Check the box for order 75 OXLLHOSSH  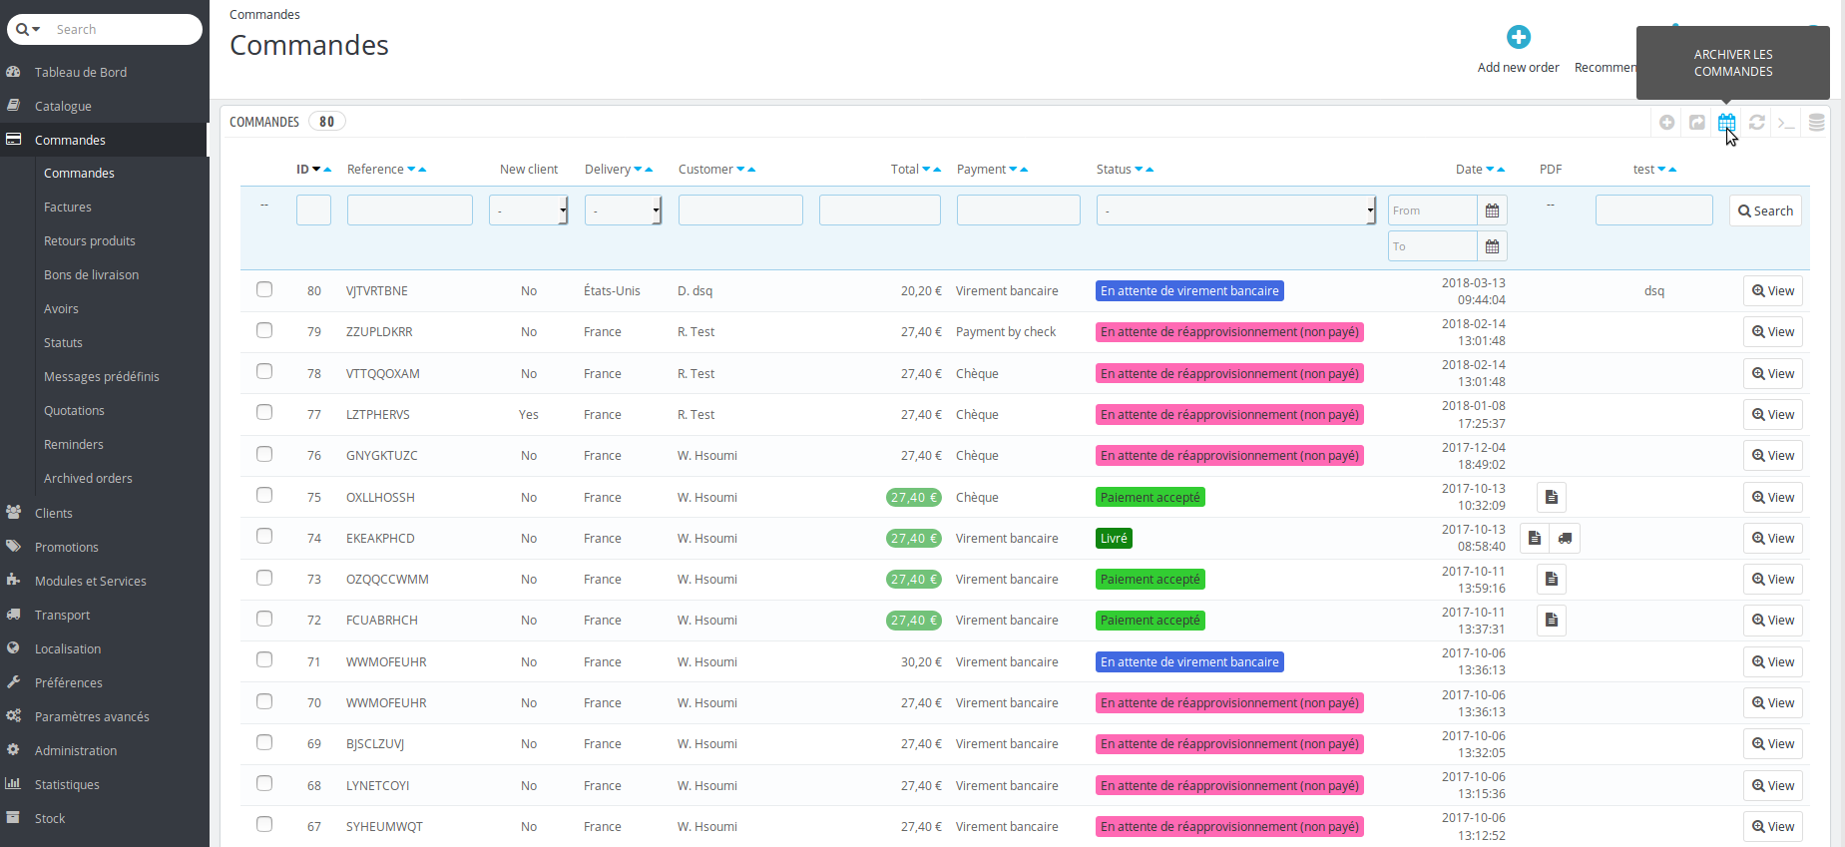tap(264, 495)
